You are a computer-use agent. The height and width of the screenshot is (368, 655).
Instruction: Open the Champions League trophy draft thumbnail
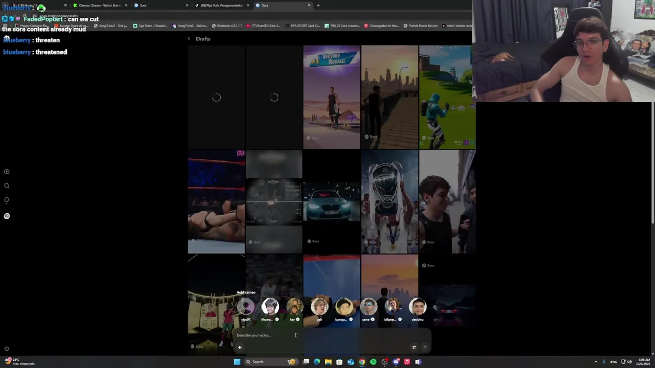[389, 202]
